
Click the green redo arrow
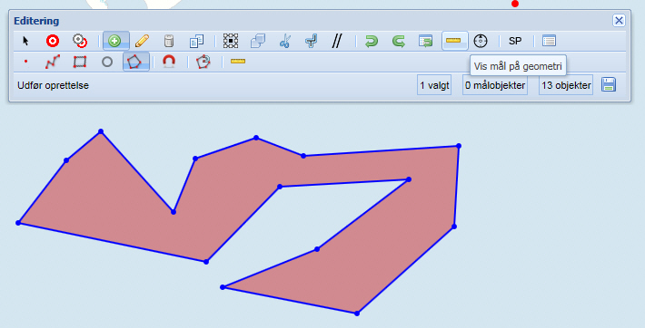pyautogui.click(x=398, y=41)
